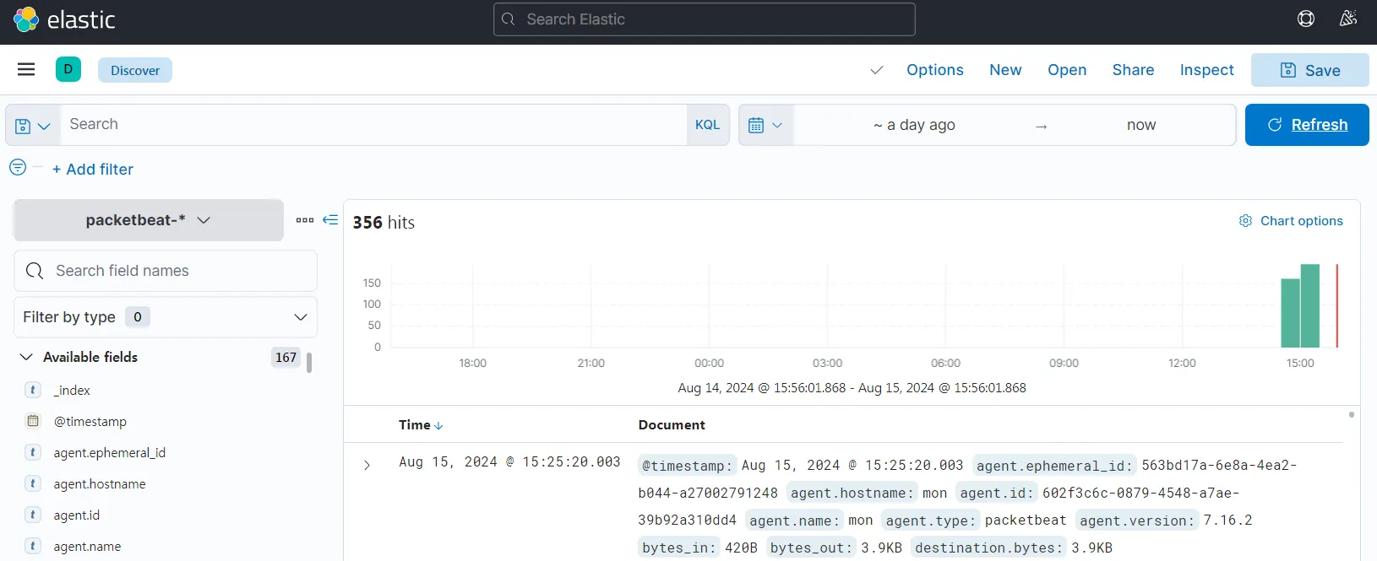Open the Options menu
This screenshot has height=561, width=1377.
pyautogui.click(x=935, y=70)
